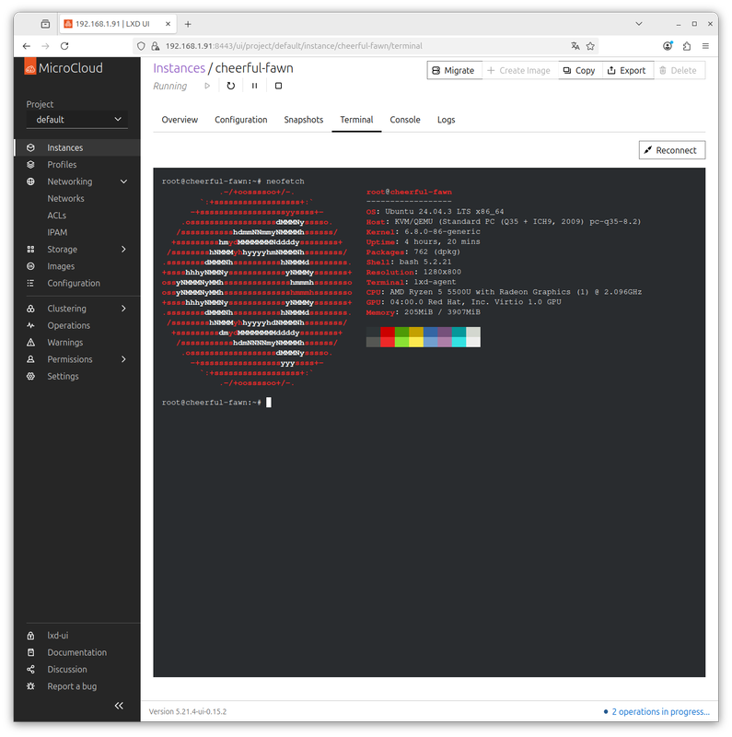Click the red neofetch color block
The width and height of the screenshot is (732, 737).
(x=388, y=337)
